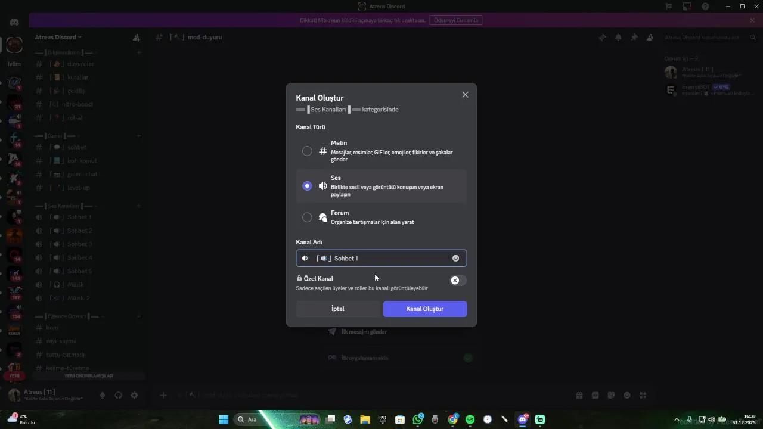The image size is (763, 429).
Task: Select the Metin channel type radio
Action: click(x=307, y=151)
